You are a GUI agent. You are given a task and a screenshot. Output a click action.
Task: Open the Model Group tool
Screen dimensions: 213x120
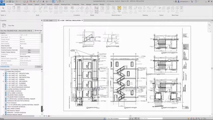[x=97, y=10]
